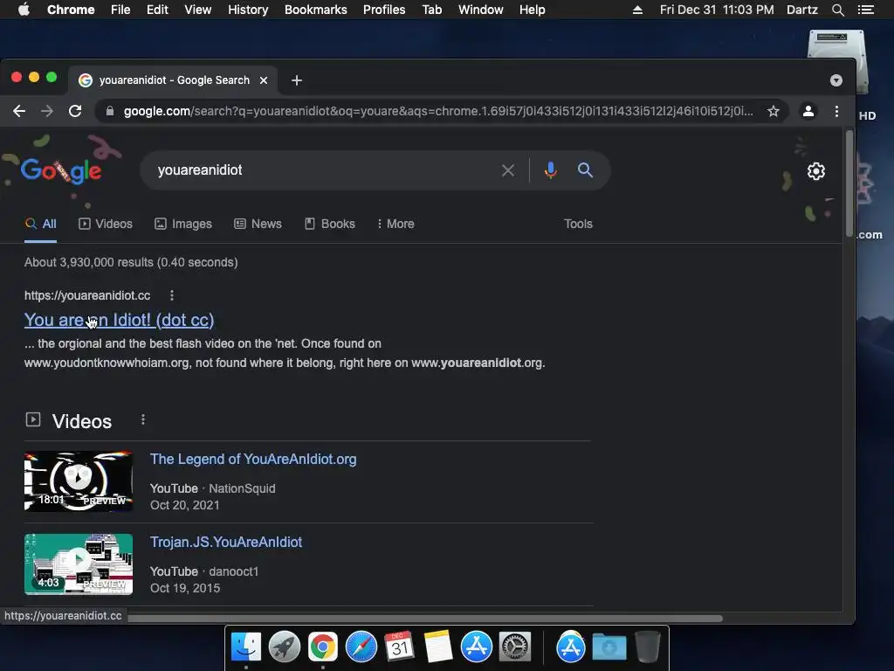The image size is (894, 671).
Task: Switch to the Images results tab
Action: point(183,224)
